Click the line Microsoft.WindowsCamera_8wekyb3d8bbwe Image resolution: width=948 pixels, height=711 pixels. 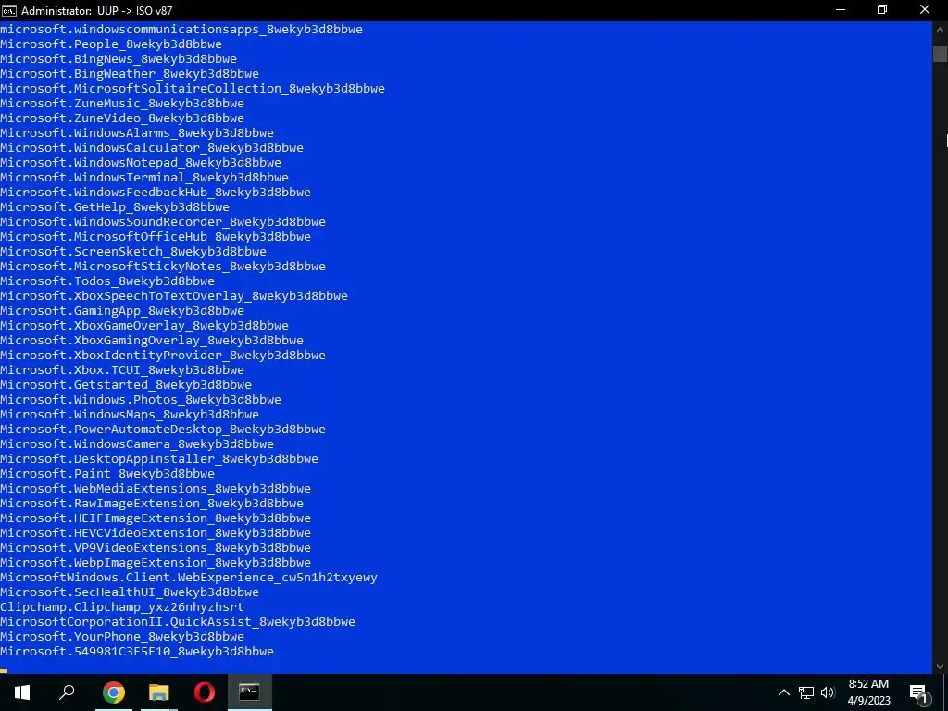pos(137,444)
